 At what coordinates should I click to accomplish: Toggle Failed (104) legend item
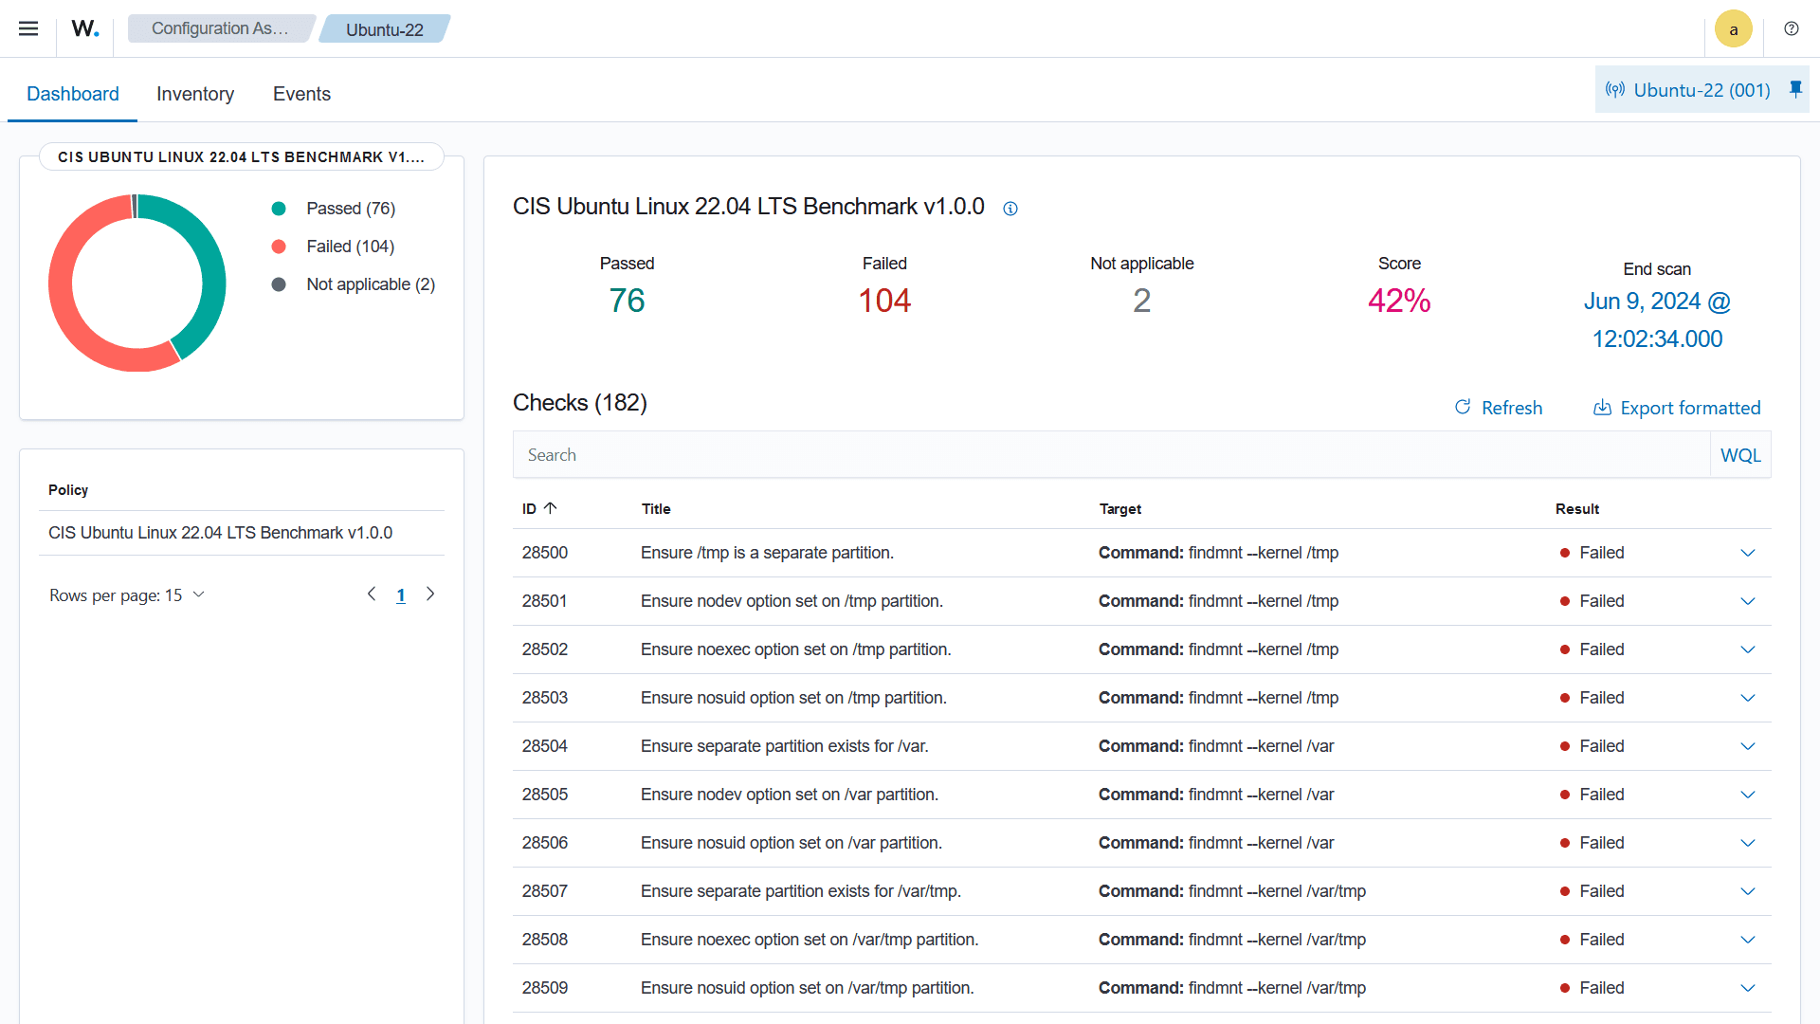point(350,247)
